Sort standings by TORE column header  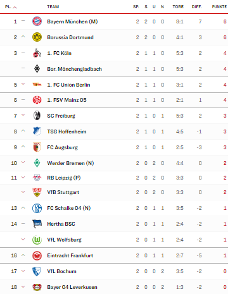pos(178,7)
